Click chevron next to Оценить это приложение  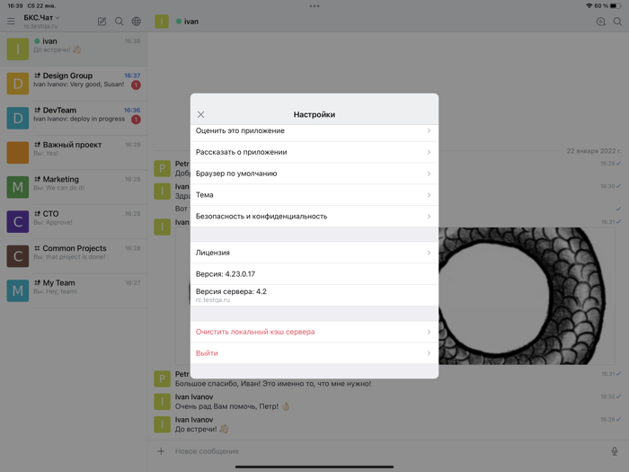click(x=429, y=131)
